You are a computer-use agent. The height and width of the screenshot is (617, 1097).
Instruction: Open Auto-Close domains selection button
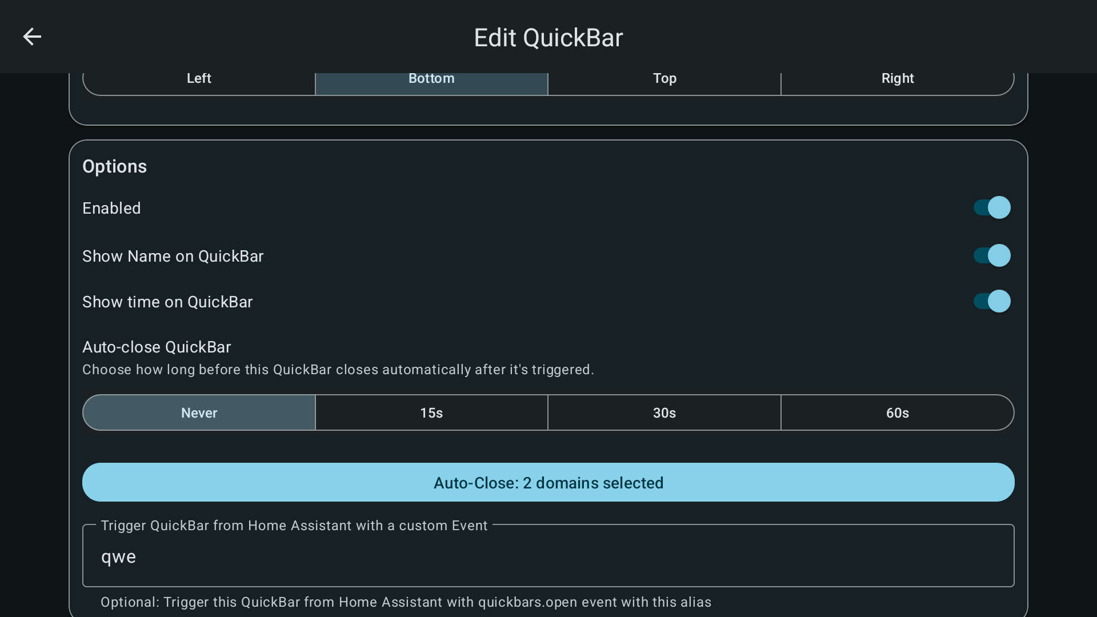click(548, 482)
